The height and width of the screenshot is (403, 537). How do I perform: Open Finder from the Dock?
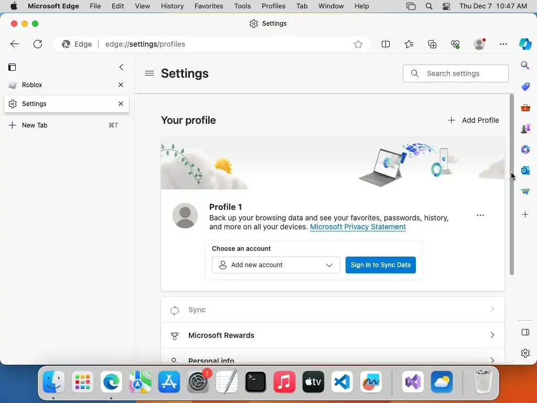pos(54,381)
